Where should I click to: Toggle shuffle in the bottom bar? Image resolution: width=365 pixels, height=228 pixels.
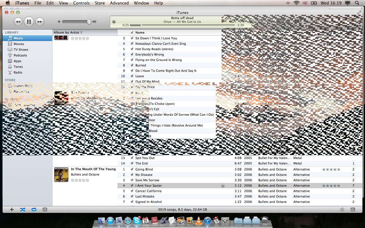click(x=23, y=209)
